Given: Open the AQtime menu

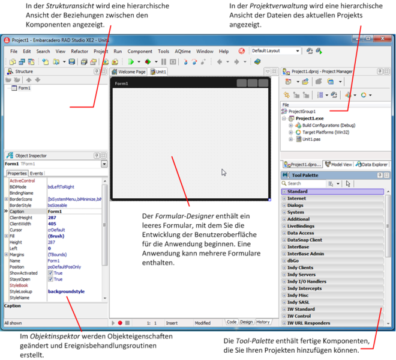Looking at the screenshot, I should tap(182, 51).
